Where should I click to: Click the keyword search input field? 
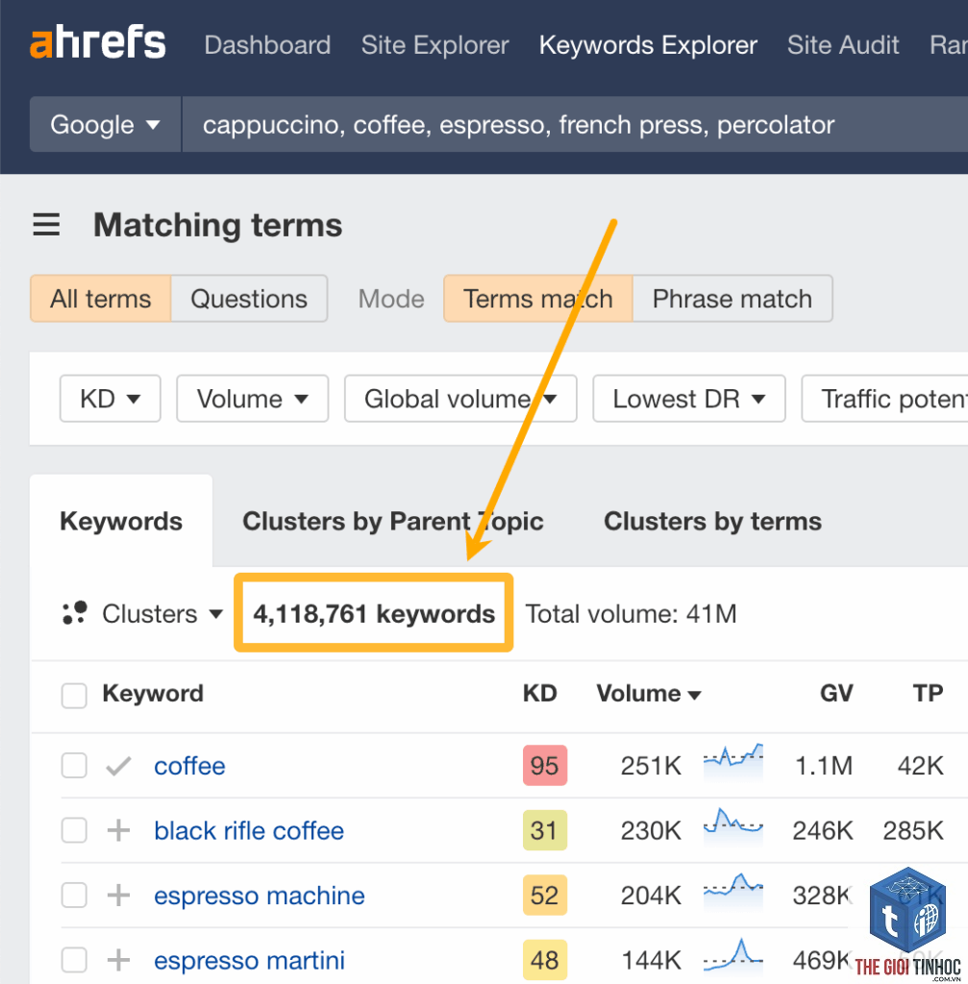(575, 124)
